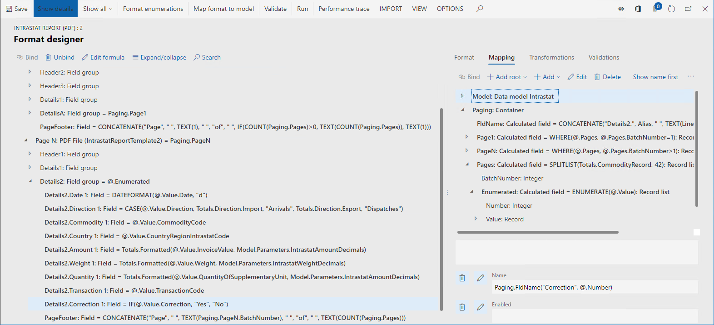The width and height of the screenshot is (714, 325).
Task: Click the Unbind trash icon in left toolbar
Action: (48, 57)
